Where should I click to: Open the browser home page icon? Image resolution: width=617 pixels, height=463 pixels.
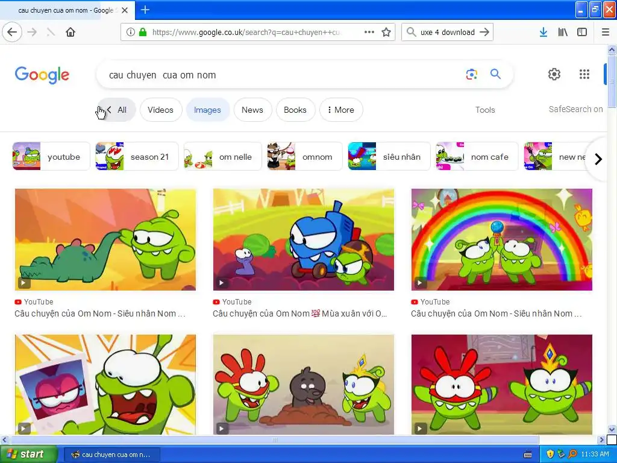[x=70, y=33]
